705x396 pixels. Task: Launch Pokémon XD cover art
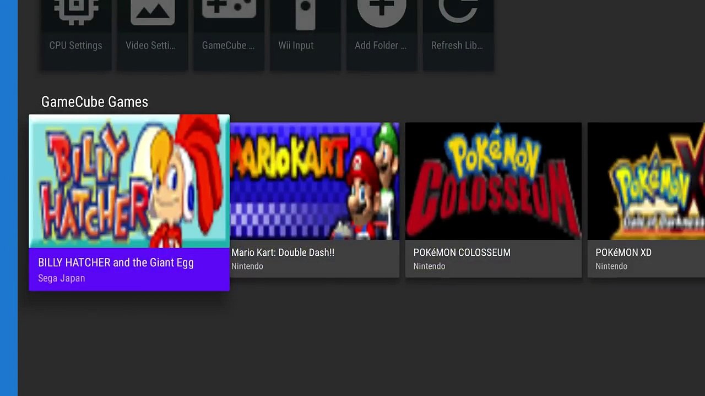coord(646,181)
